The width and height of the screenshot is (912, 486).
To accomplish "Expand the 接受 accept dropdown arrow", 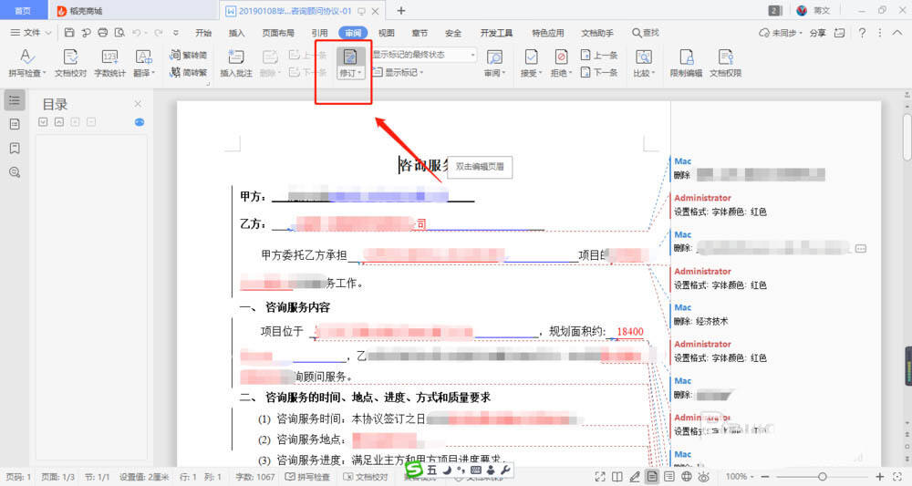I will [540, 73].
